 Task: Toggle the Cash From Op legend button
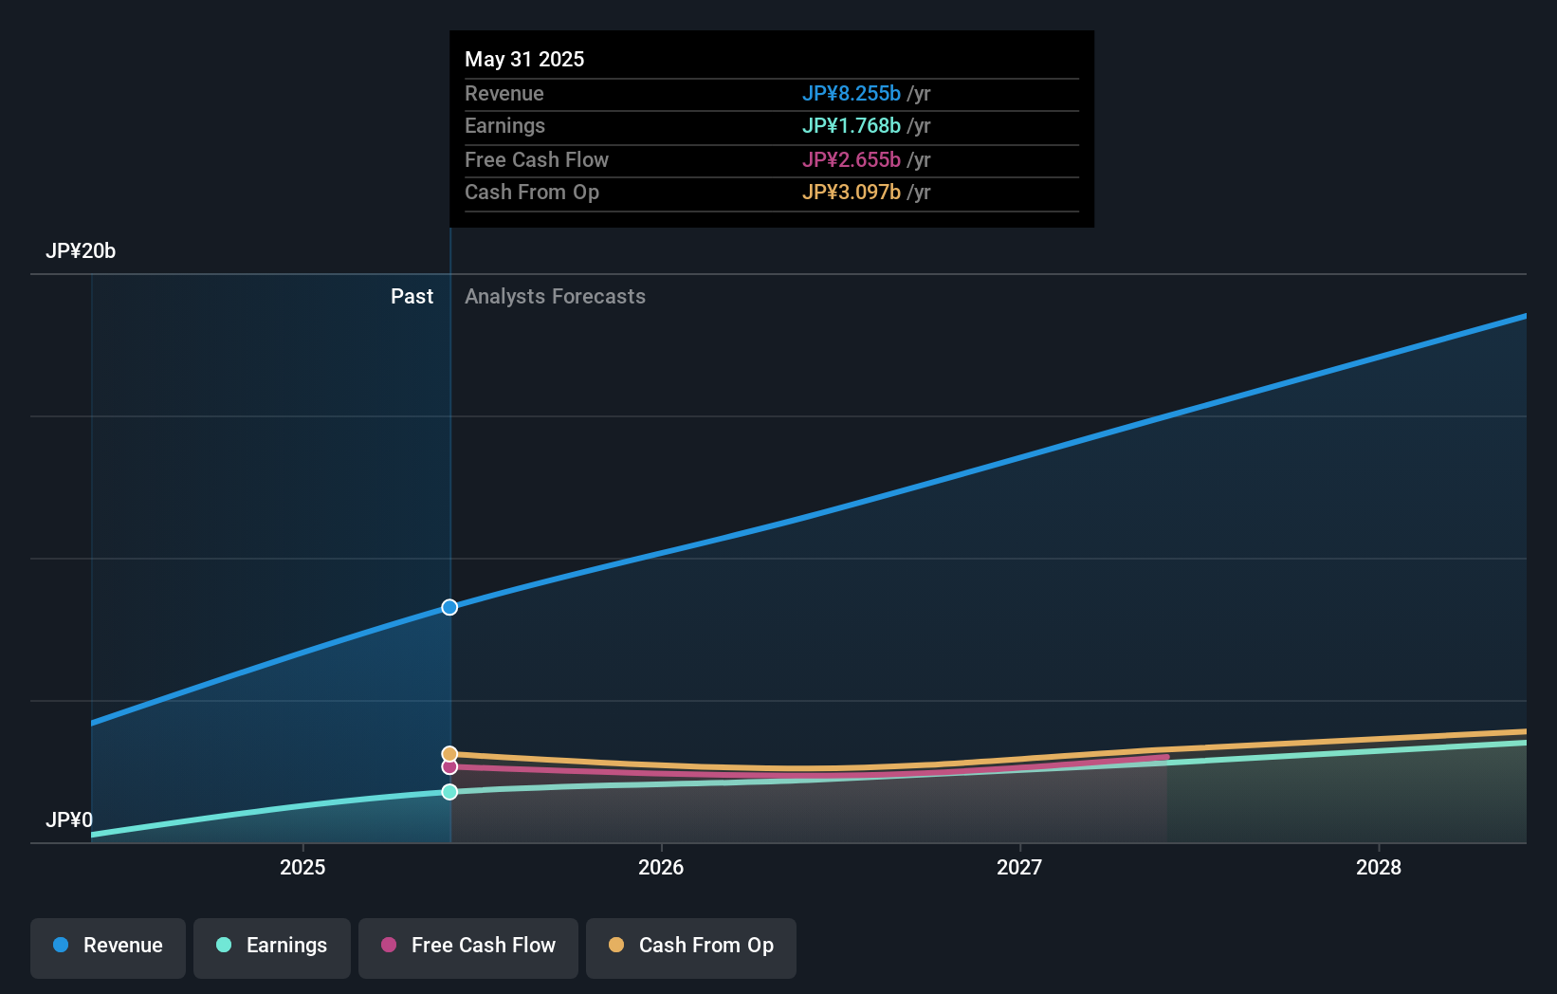(x=691, y=948)
